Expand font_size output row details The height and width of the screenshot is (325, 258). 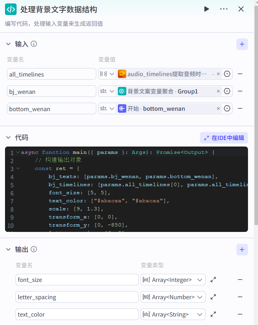(213, 280)
